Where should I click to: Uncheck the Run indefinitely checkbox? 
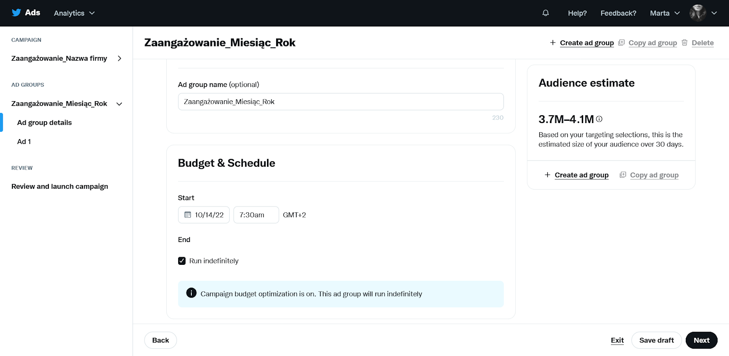coord(182,261)
